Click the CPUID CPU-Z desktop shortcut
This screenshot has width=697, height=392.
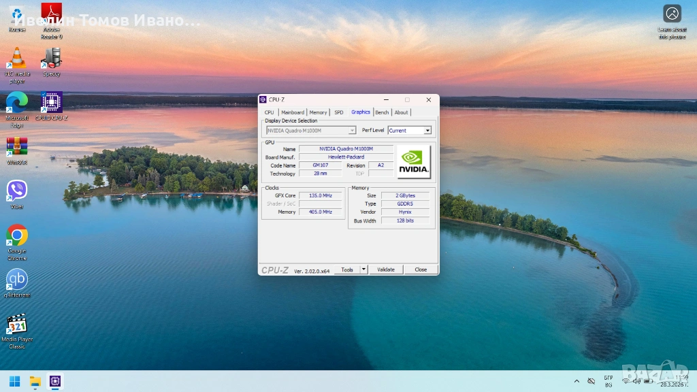pyautogui.click(x=51, y=103)
